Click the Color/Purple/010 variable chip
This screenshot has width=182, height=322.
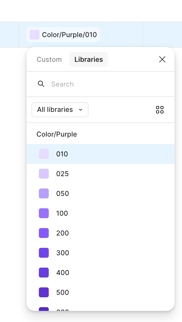tap(63, 35)
